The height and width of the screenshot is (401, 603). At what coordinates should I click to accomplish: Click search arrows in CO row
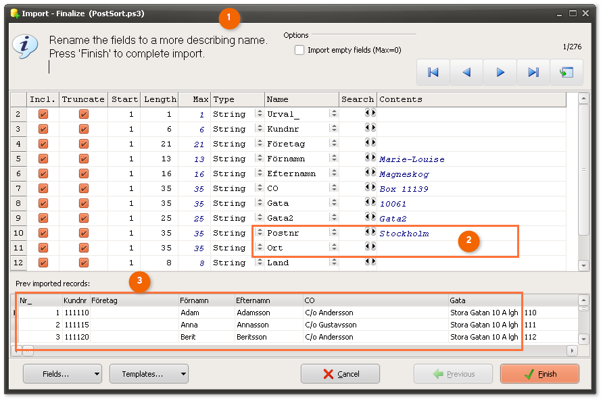(370, 187)
